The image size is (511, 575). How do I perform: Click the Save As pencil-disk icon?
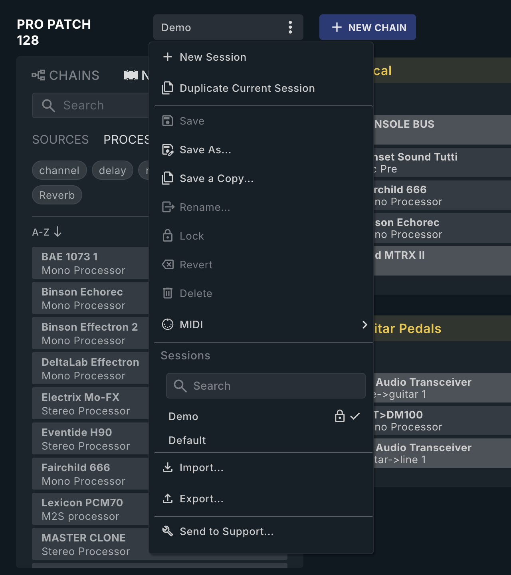pyautogui.click(x=168, y=150)
